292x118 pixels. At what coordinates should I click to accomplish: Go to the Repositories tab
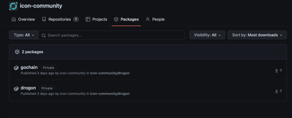[x=59, y=19]
